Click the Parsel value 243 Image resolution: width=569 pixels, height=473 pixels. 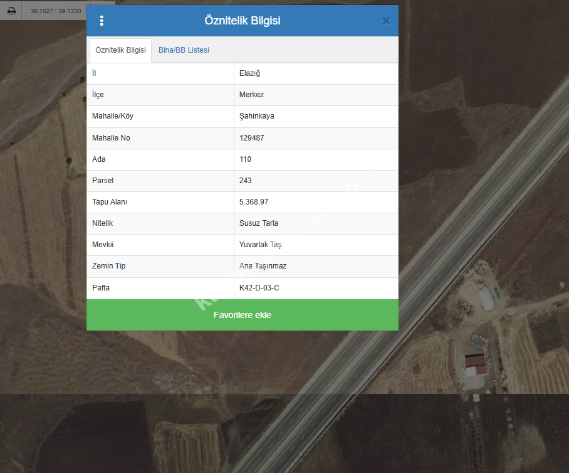[x=245, y=181]
